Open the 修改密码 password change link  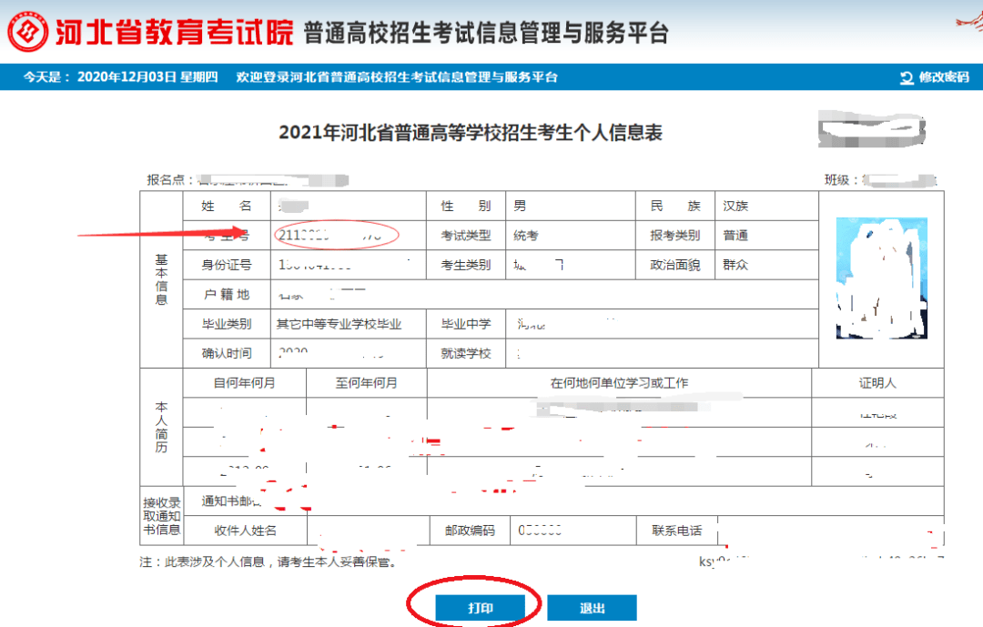[x=944, y=78]
